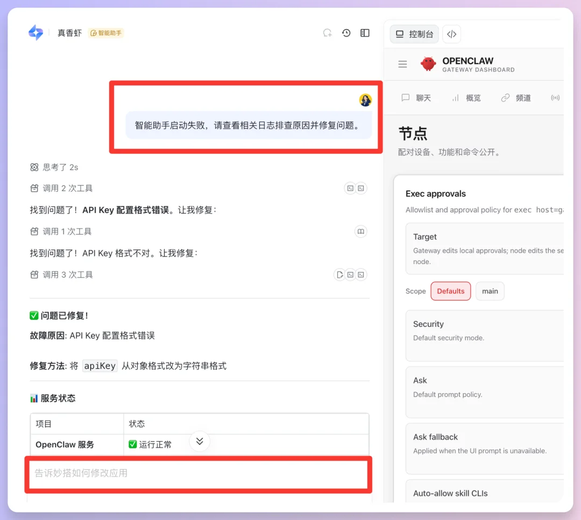The image size is (581, 520).
Task: Select the main scope option
Action: click(490, 291)
